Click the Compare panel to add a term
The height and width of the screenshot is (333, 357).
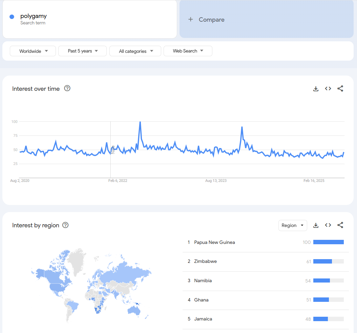pyautogui.click(x=266, y=19)
